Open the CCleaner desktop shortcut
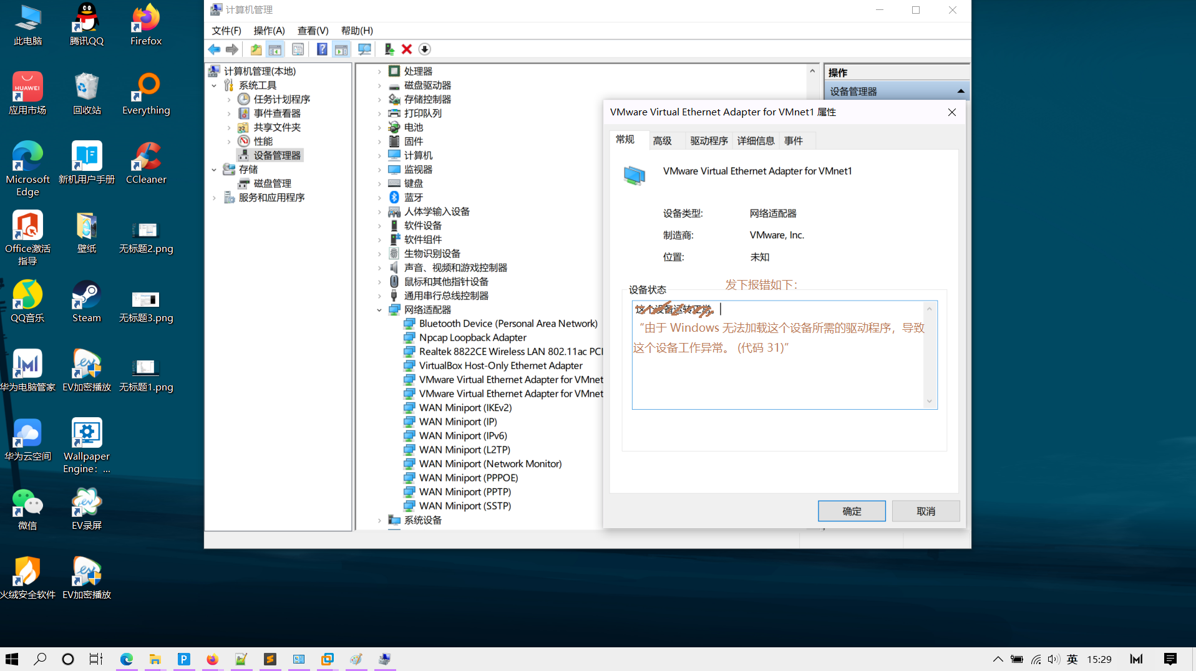This screenshot has height=671, width=1196. [146, 163]
